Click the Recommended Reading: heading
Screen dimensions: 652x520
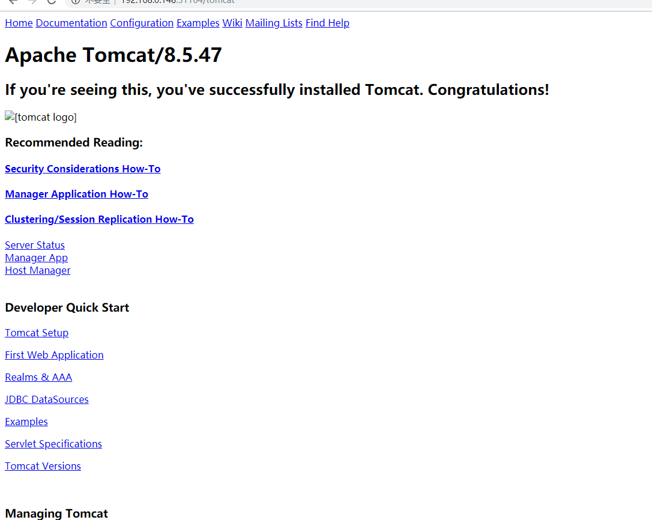tap(74, 143)
